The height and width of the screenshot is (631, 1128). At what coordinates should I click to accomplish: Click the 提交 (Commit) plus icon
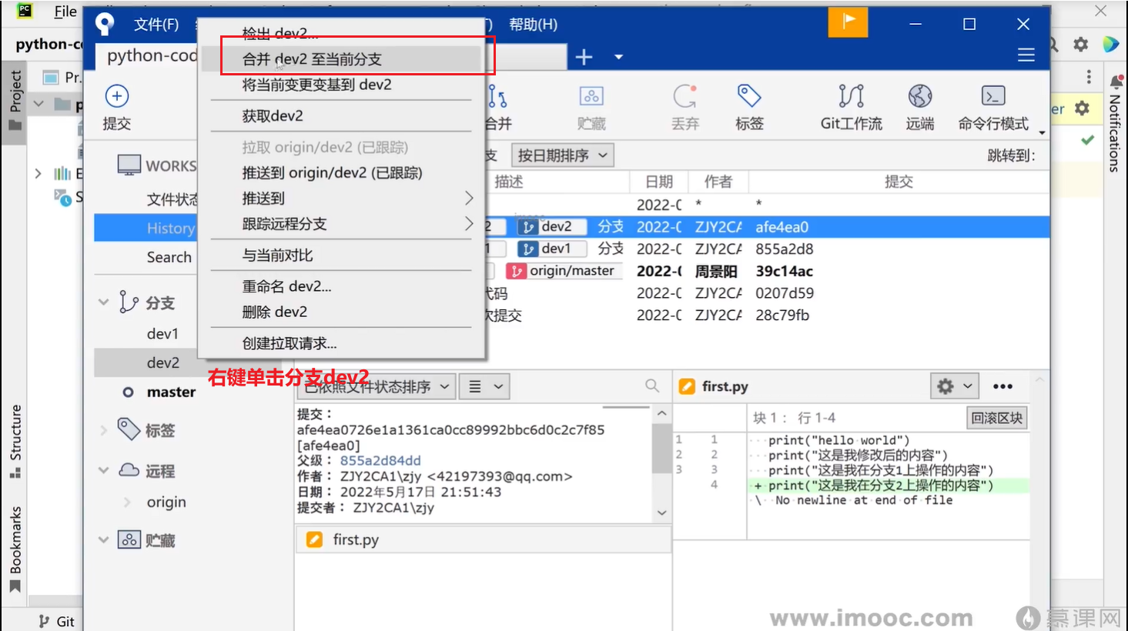click(116, 96)
